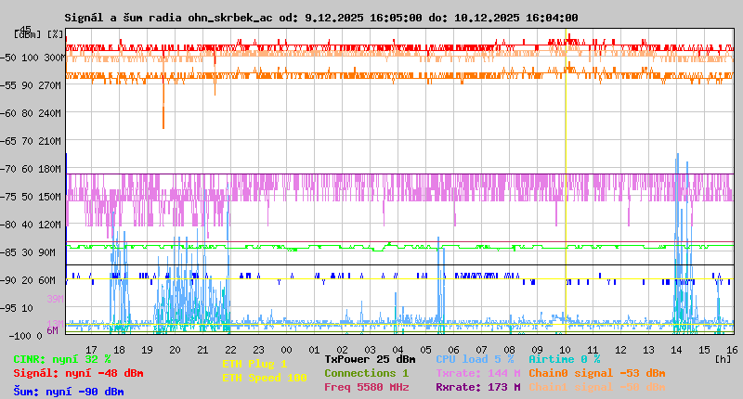Click the [dBm] axis unit label
Image resolution: width=743 pixels, height=399 pixels.
pos(28,33)
